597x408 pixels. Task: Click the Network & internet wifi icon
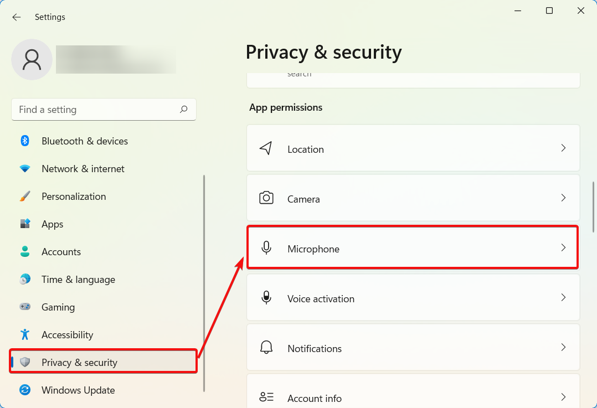25,169
